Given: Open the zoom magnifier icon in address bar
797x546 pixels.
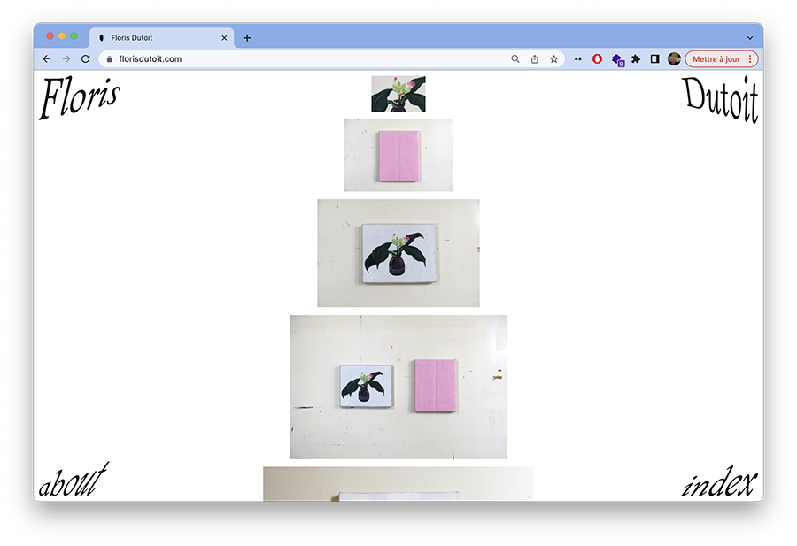Looking at the screenshot, I should 515,59.
